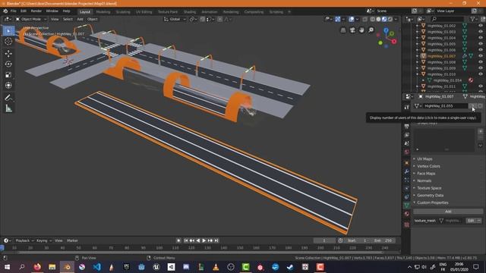Open the Object properties orange square tab
Screen dimensions: 486x273
(x=407, y=163)
